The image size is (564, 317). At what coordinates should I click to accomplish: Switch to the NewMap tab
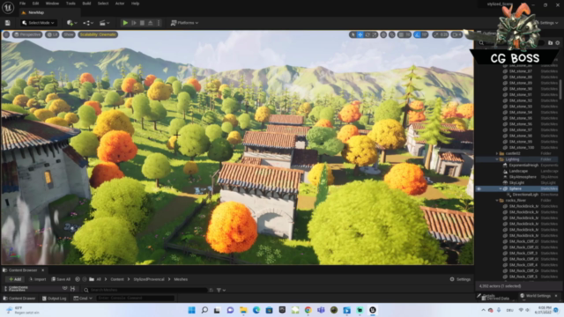[x=36, y=12]
